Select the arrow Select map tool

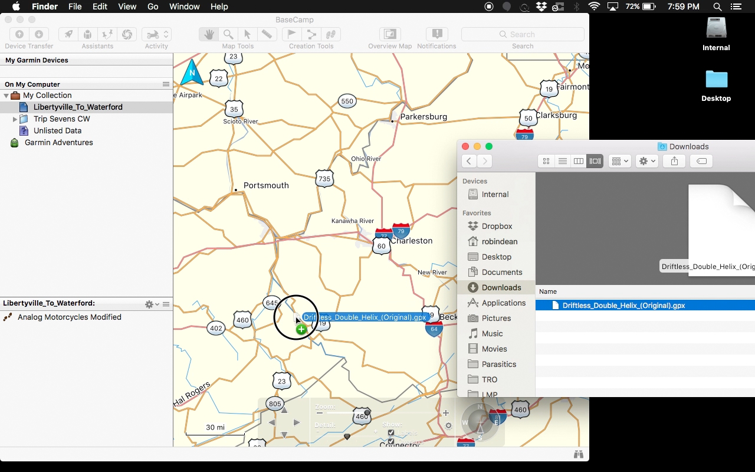(x=248, y=34)
